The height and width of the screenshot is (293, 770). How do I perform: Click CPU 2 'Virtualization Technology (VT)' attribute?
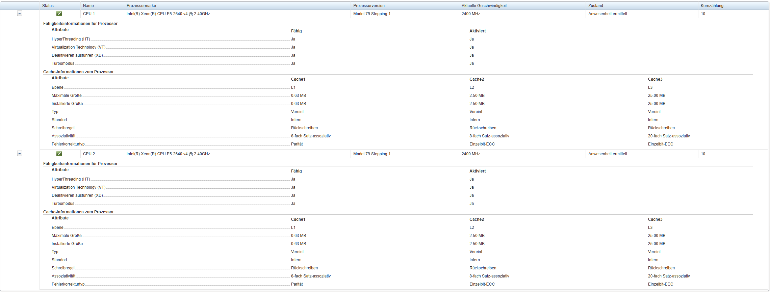pos(78,187)
